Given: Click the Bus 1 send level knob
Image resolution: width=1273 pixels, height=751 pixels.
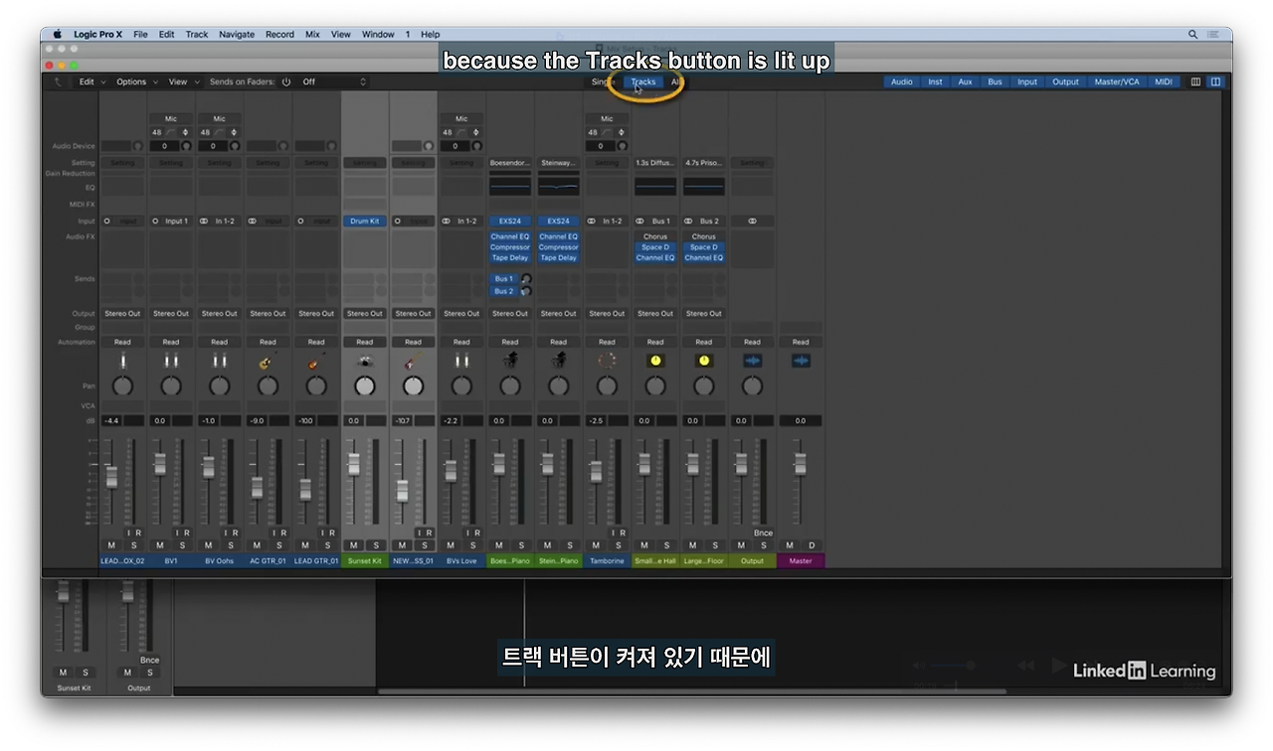Looking at the screenshot, I should pos(525,279).
